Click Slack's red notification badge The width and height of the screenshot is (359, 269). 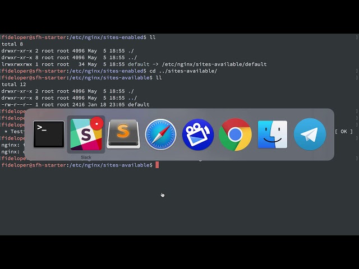(x=96, y=123)
